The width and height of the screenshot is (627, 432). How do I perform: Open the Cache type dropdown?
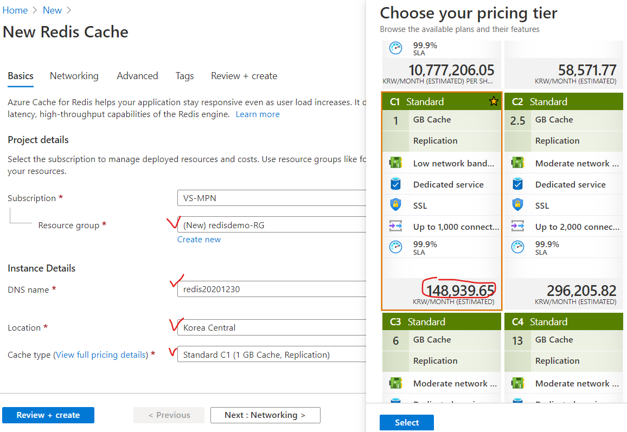(271, 354)
